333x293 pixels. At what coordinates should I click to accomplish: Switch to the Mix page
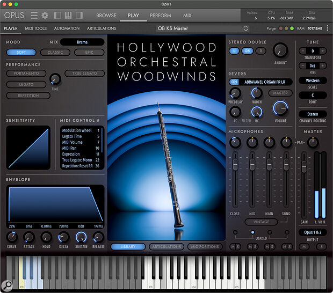click(187, 16)
